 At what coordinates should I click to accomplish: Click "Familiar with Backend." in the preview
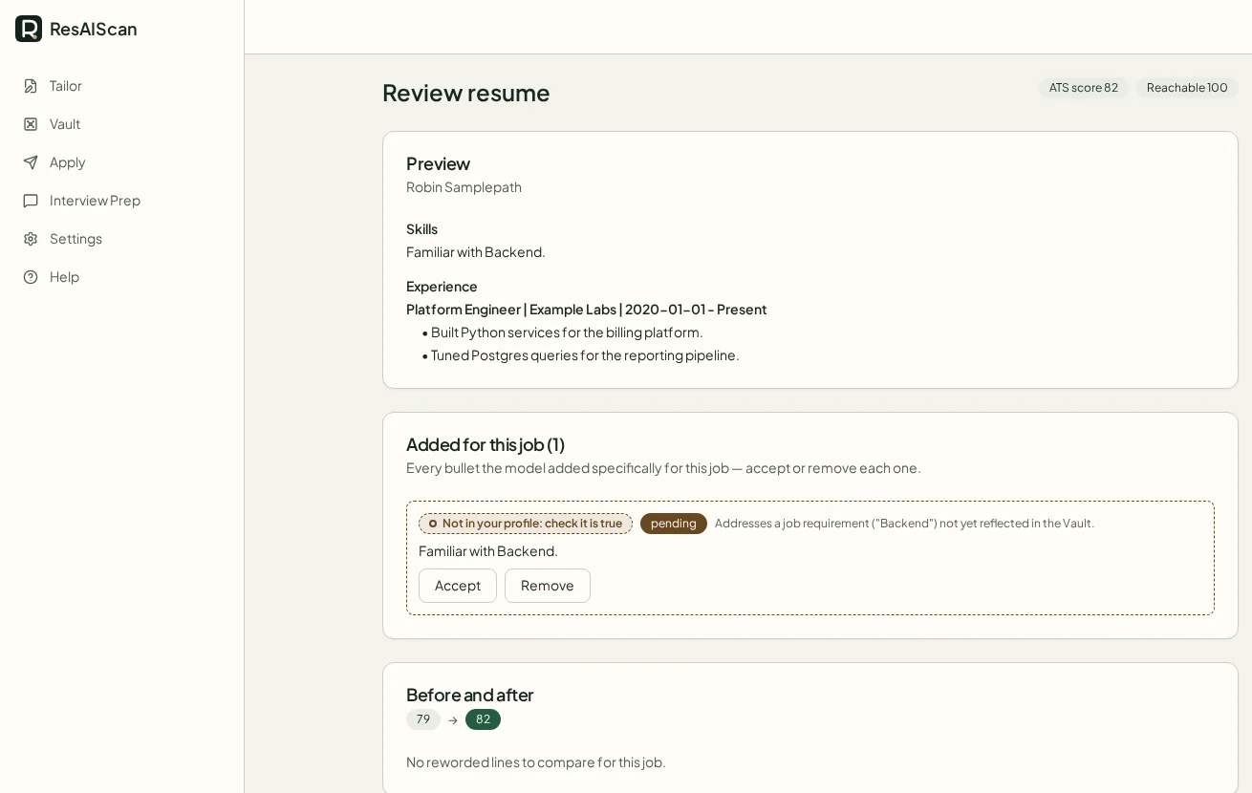476,252
